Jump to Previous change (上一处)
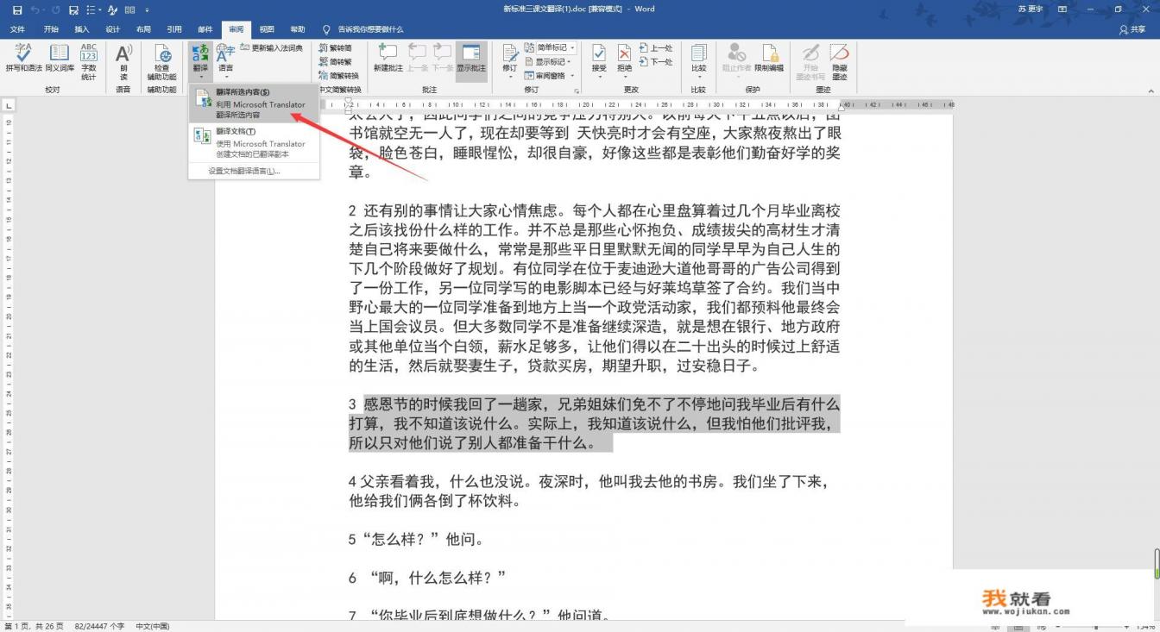Screen dimensions: 1160x632 pos(656,48)
